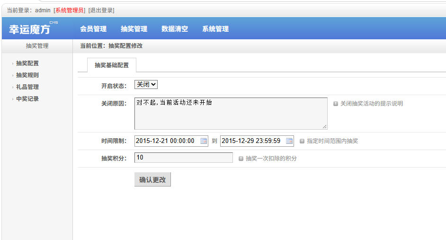
Task: Click the 确认更改 button
Action: pos(152,179)
